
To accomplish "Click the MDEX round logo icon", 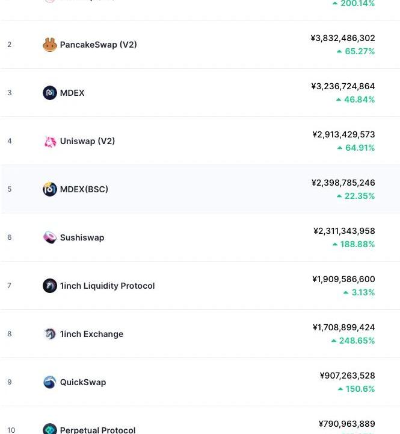I will click(x=50, y=93).
